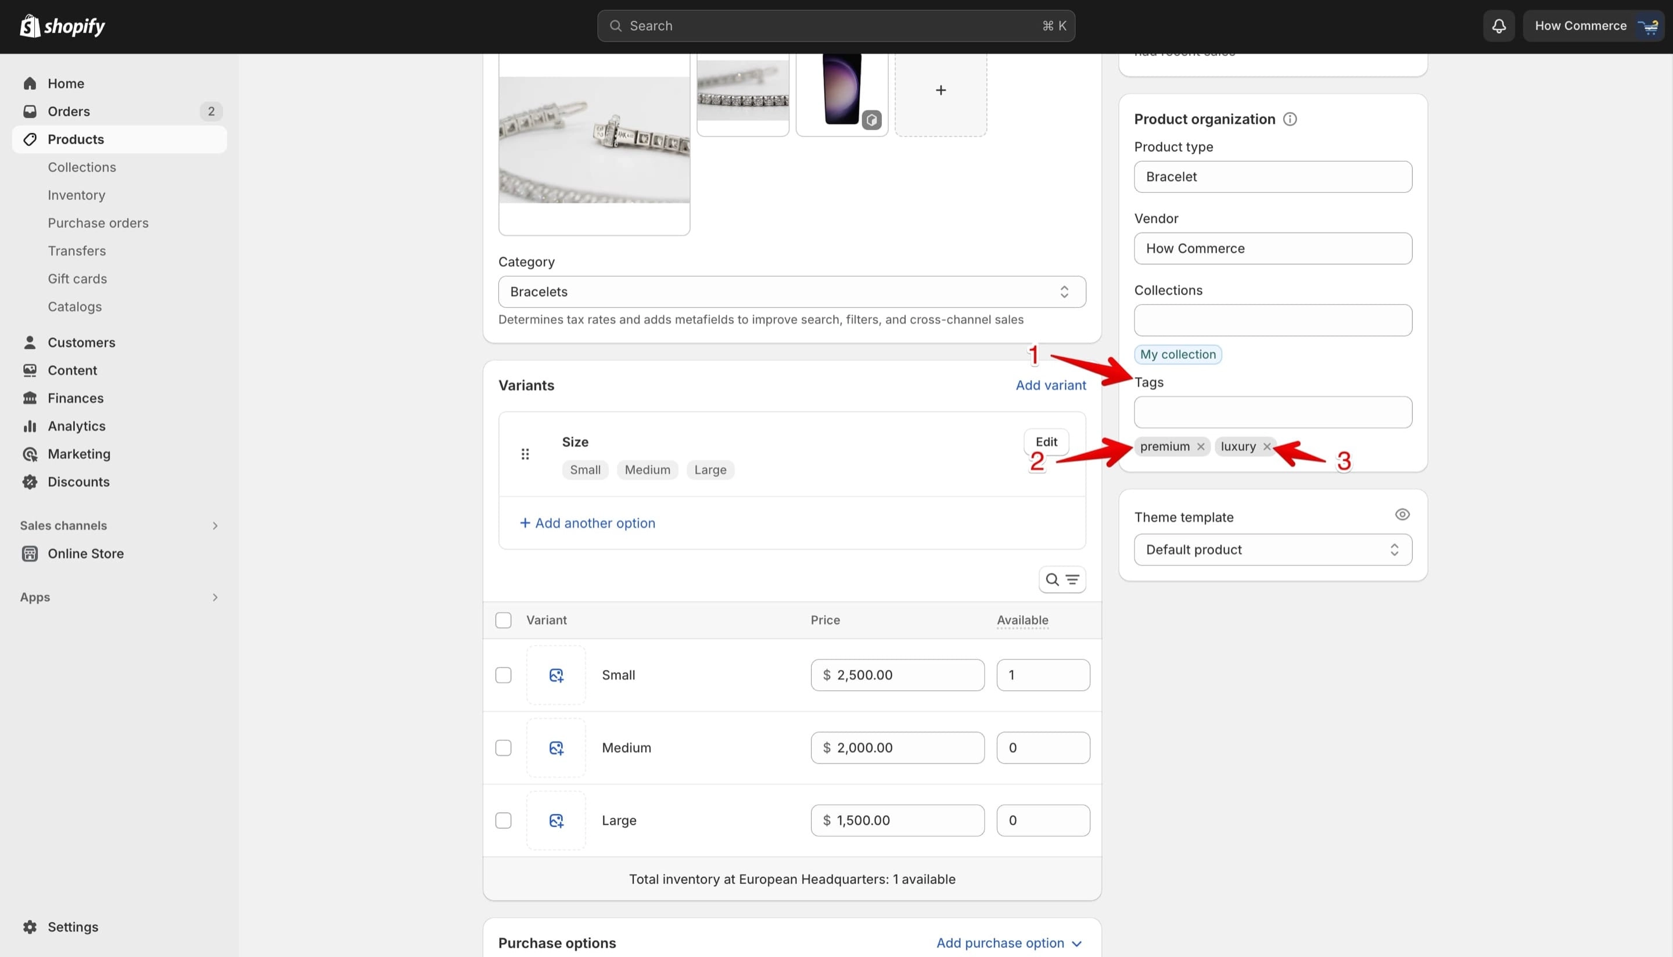Screen dimensions: 1673x957
Task: Open Transfers page
Action: (x=76, y=251)
